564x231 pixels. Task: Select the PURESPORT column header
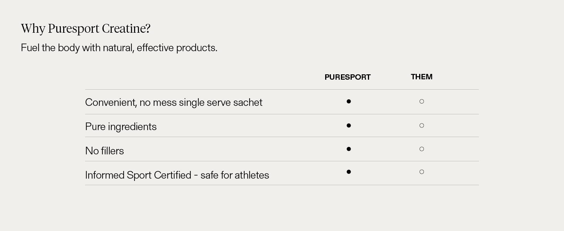pos(347,77)
